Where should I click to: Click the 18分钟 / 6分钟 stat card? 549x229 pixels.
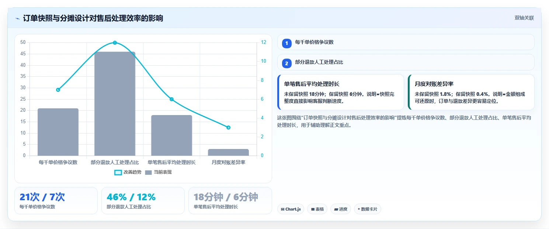230,201
